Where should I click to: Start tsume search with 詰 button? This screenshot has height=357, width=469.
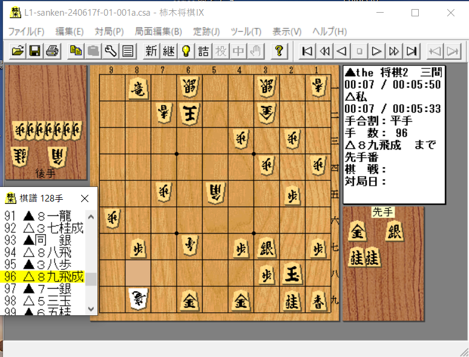click(x=204, y=51)
